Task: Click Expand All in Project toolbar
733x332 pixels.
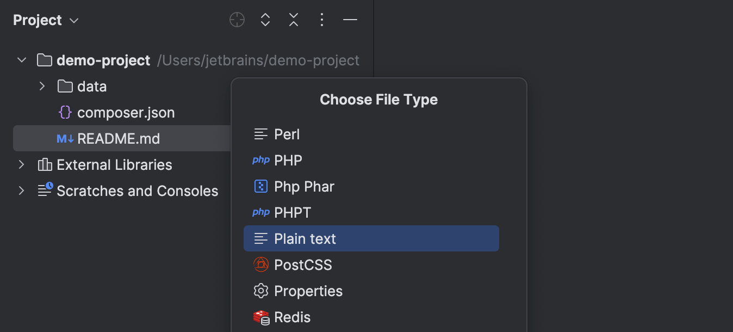Action: 265,20
